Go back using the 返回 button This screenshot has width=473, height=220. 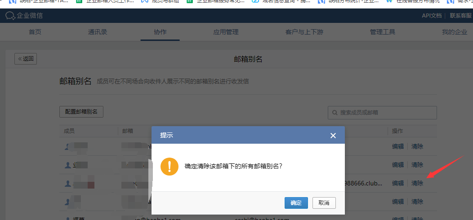coord(26,58)
